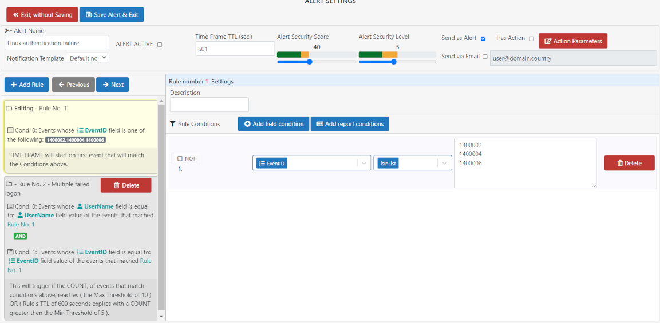Click the 1400002,1400004,1400006 badge
This screenshot has width=660, height=323.
(76, 139)
